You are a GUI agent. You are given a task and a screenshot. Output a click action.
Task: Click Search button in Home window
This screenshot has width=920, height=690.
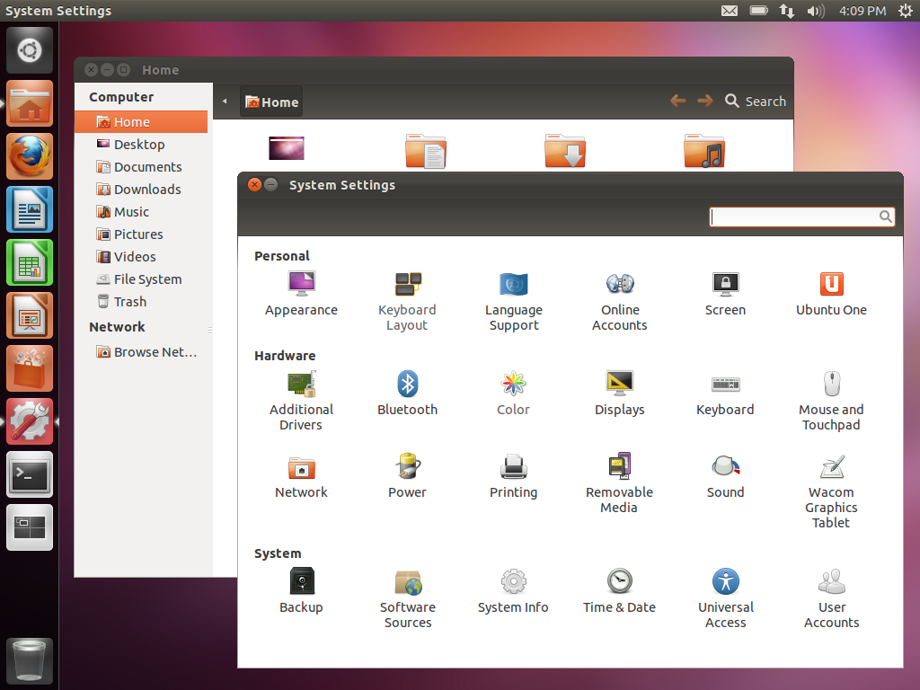(756, 102)
